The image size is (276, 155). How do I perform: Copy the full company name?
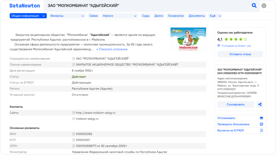(x=73, y=65)
